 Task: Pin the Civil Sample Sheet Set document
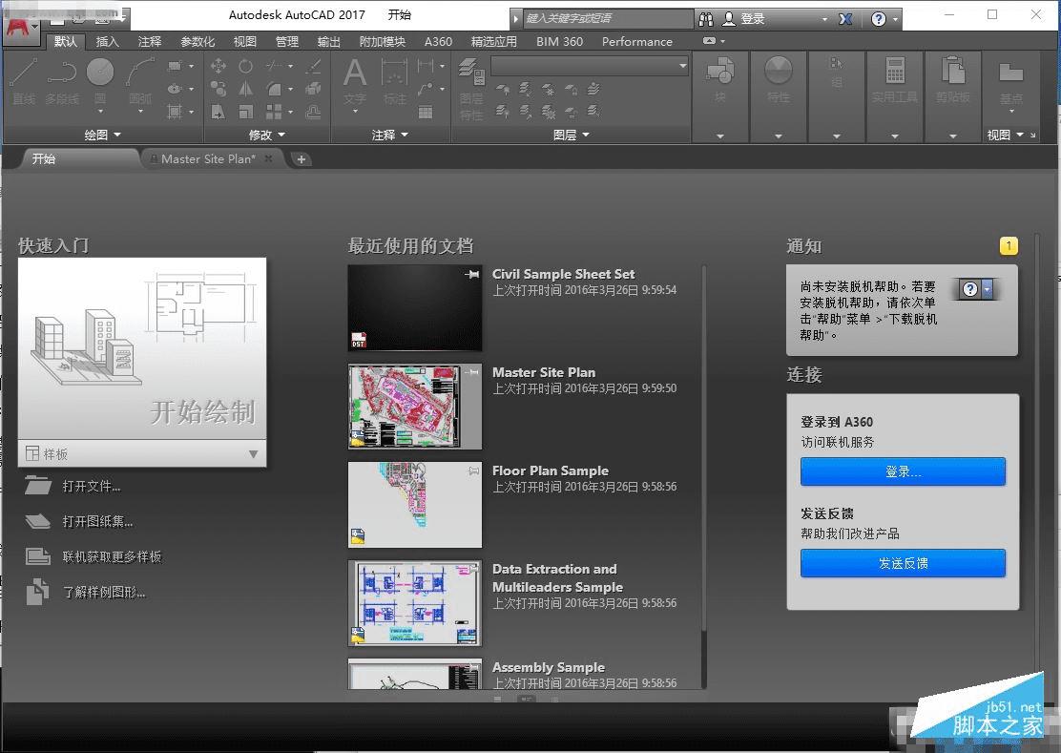pyautogui.click(x=471, y=275)
